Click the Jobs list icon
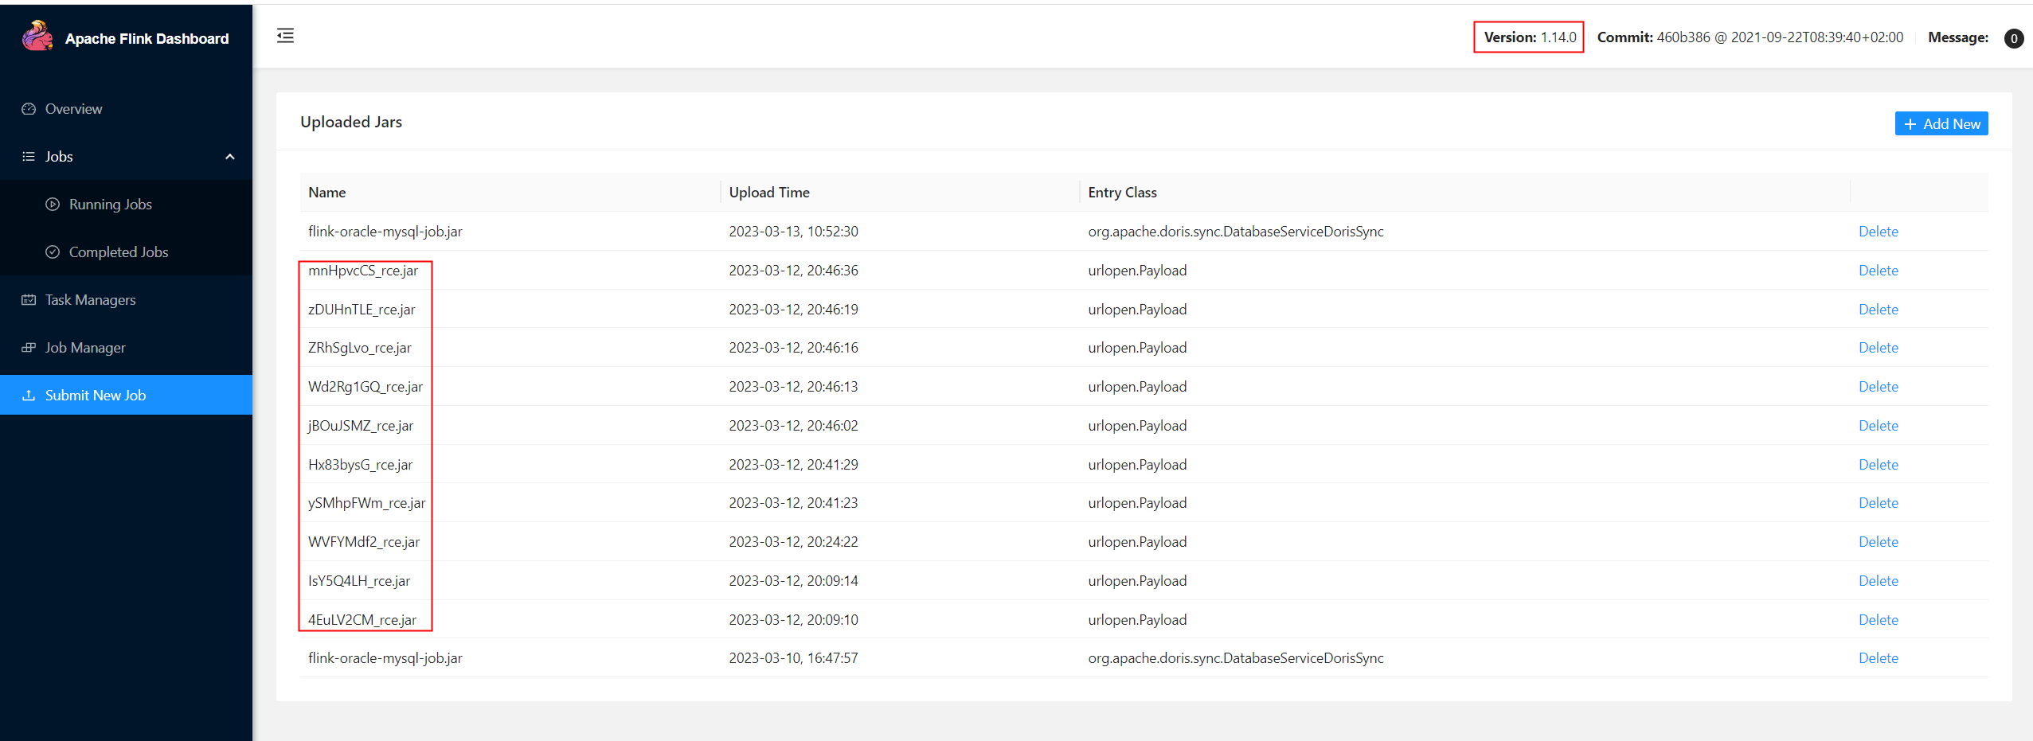Viewport: 2033px width, 741px height. (29, 157)
